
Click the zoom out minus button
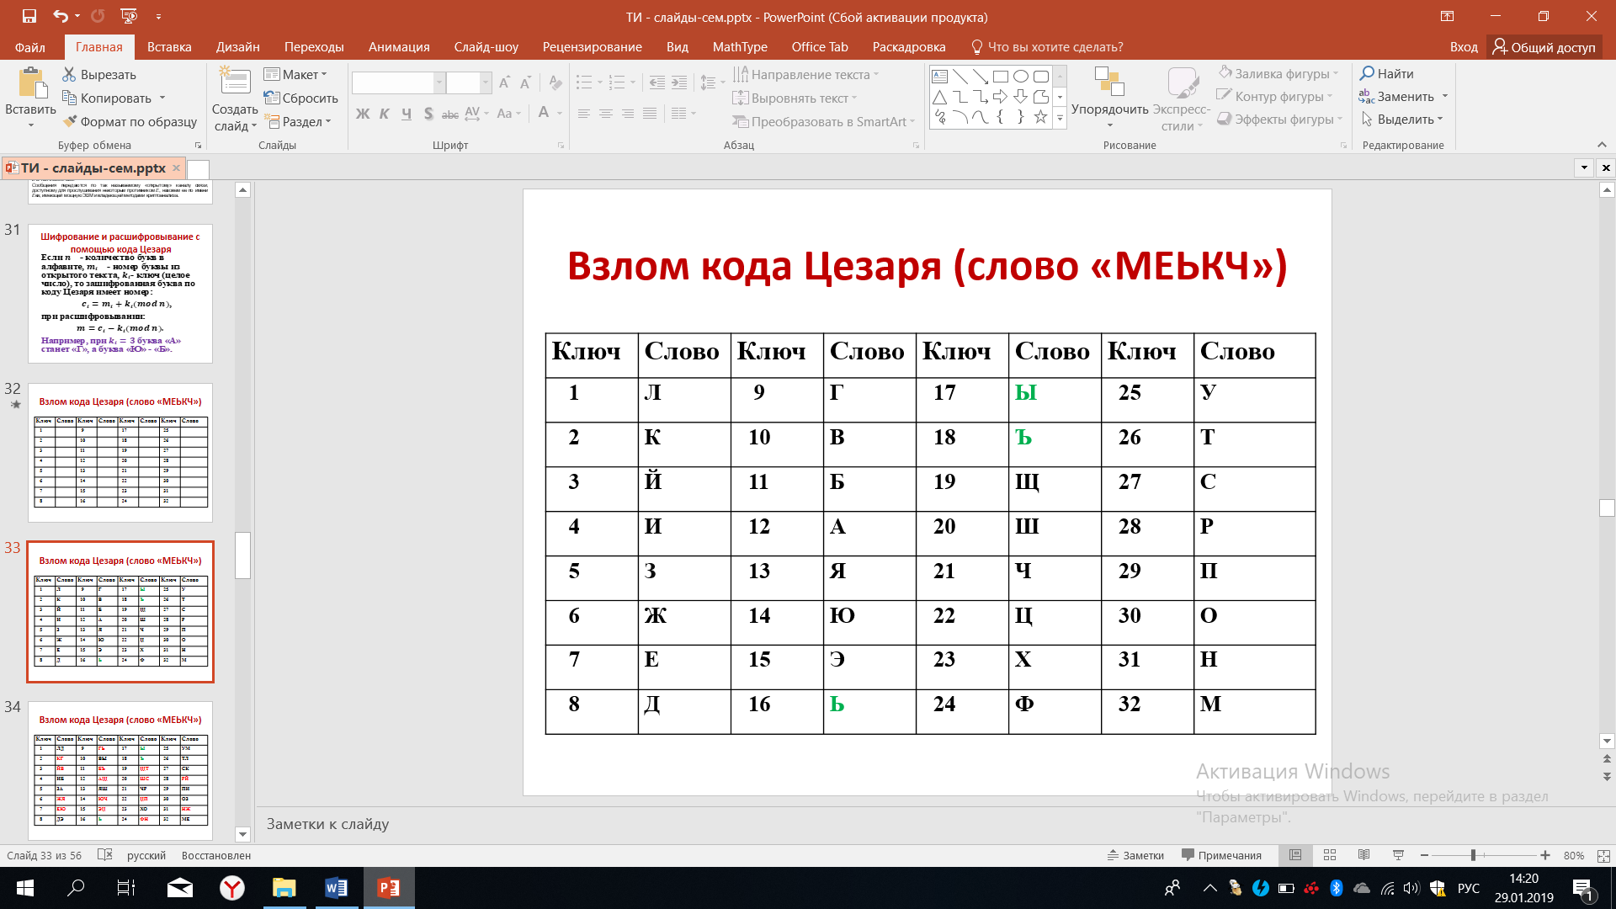click(x=1424, y=855)
